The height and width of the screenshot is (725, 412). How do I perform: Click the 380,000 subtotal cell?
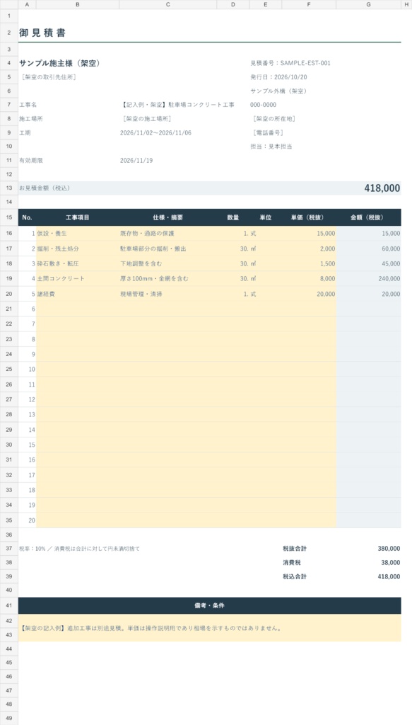pyautogui.click(x=389, y=549)
